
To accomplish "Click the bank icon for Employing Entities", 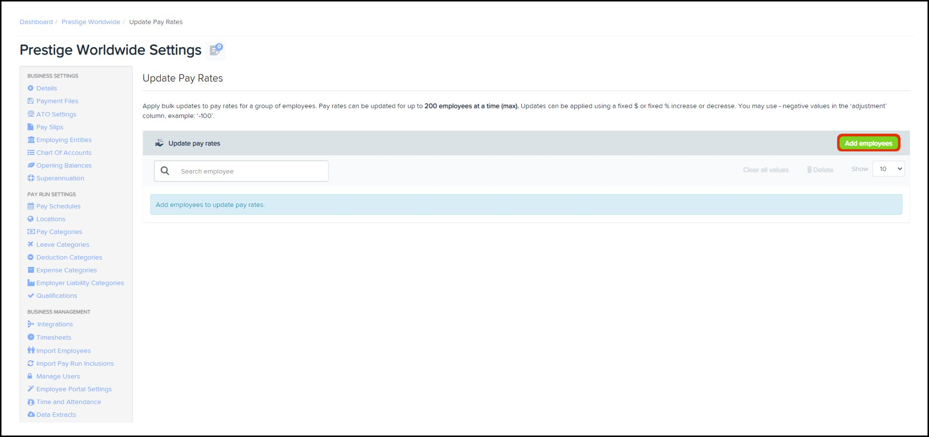I will pos(31,140).
